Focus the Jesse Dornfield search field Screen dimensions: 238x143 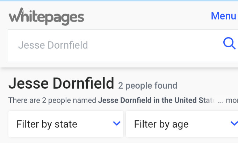pos(123,46)
